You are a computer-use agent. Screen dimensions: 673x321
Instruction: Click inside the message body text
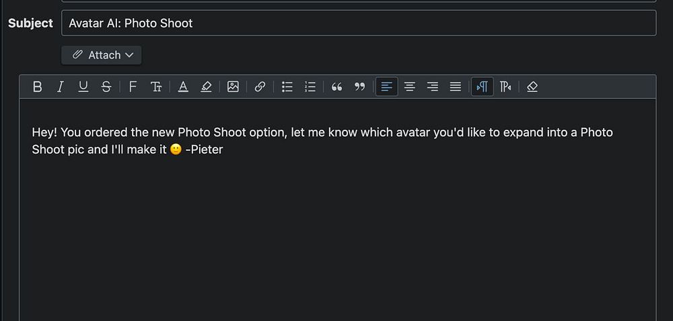[x=322, y=141]
